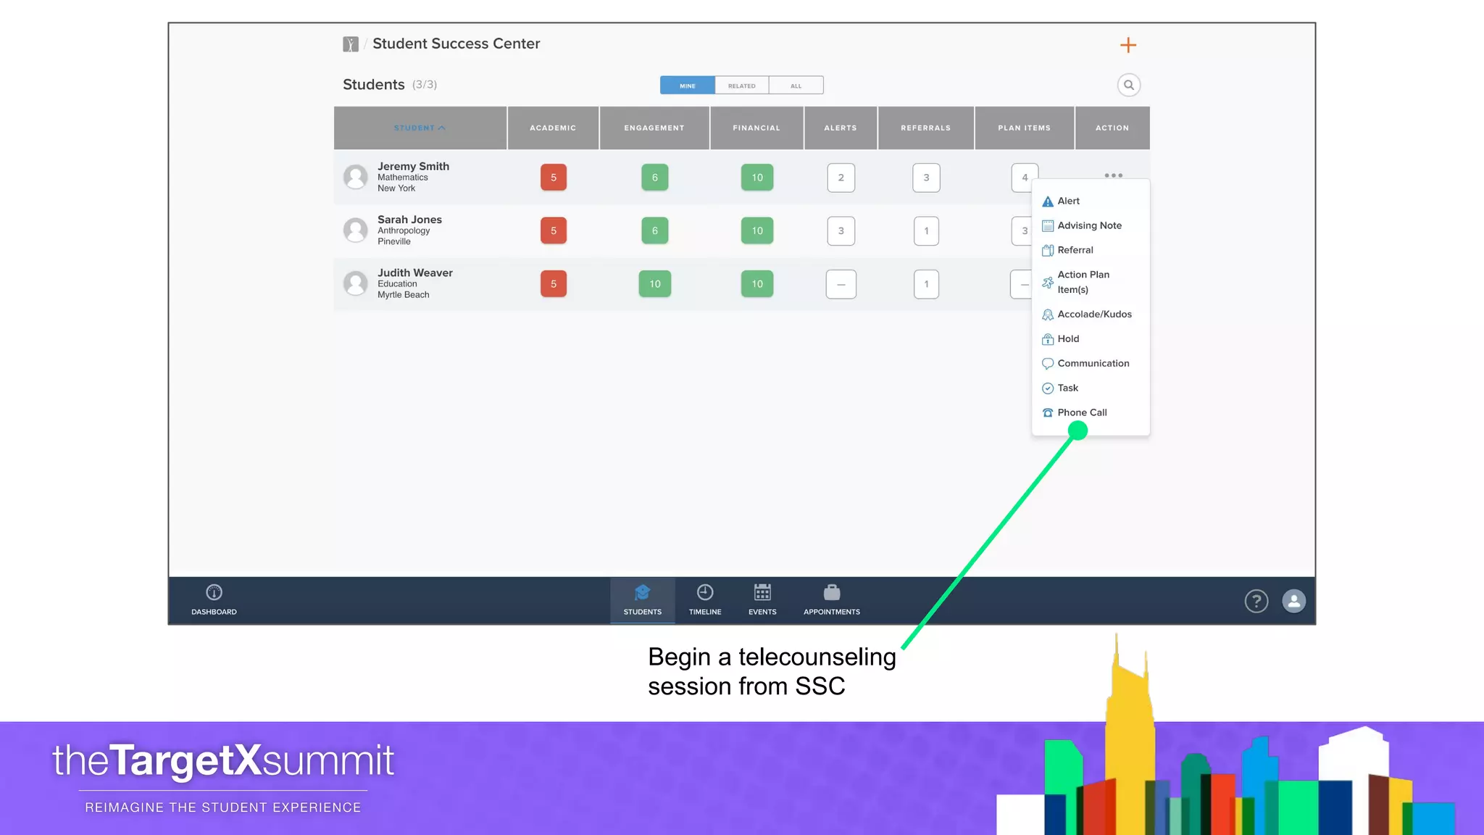Open the student search magnifier
The width and height of the screenshot is (1484, 835).
pos(1128,85)
